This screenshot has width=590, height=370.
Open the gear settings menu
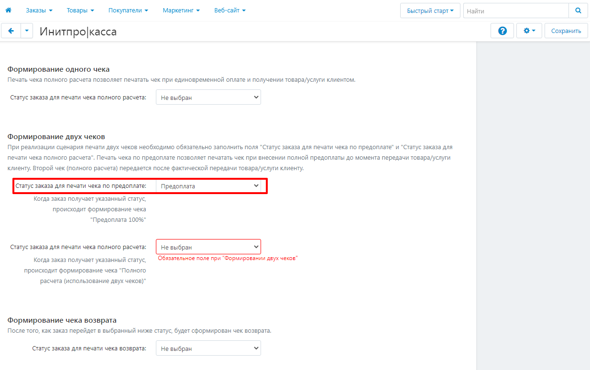tap(529, 31)
